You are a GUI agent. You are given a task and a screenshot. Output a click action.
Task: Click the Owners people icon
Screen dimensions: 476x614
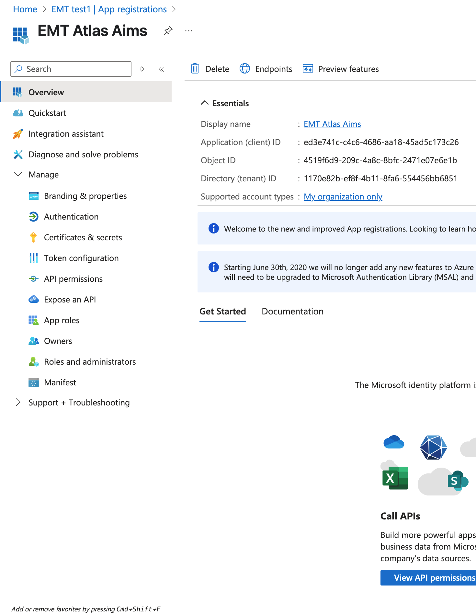[34, 341]
